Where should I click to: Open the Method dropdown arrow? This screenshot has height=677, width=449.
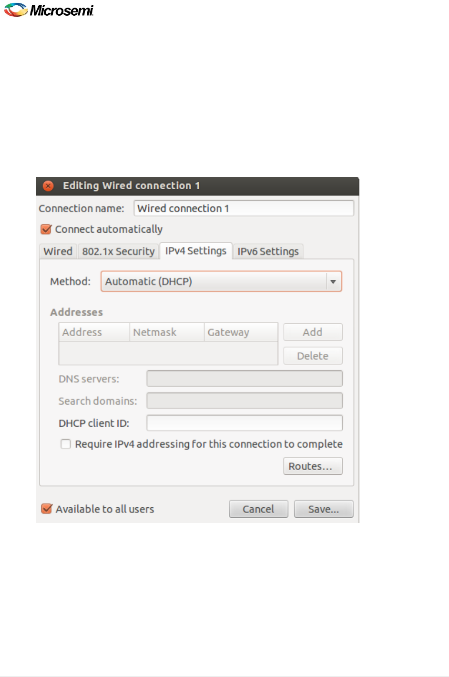pos(333,281)
